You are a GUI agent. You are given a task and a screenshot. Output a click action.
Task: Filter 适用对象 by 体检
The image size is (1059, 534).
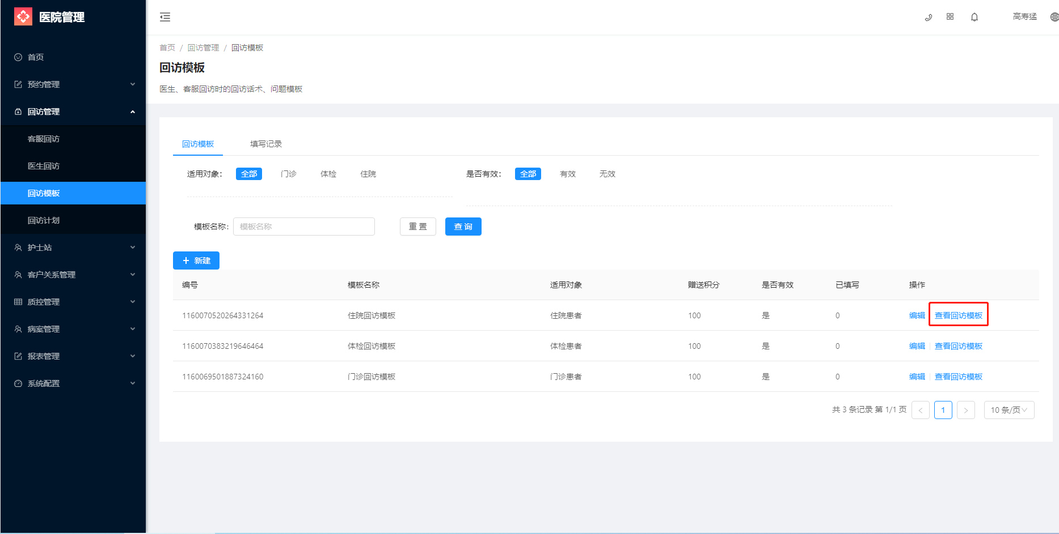(x=328, y=174)
